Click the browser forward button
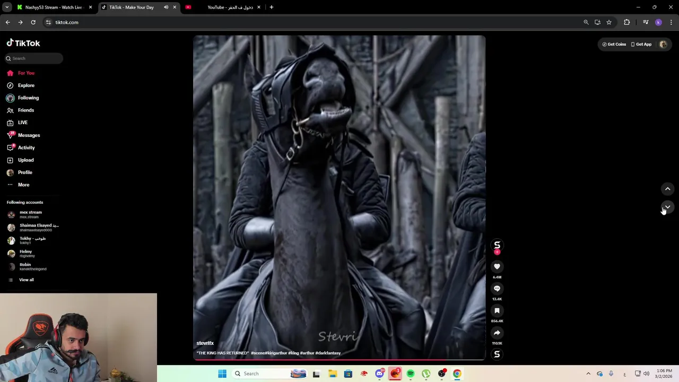The height and width of the screenshot is (382, 679). point(20,22)
